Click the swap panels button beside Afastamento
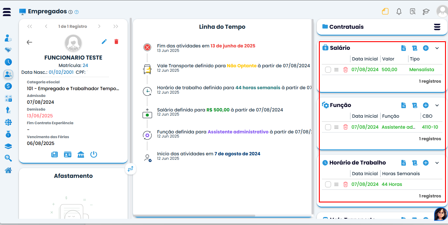448x225 pixels. pos(131,169)
